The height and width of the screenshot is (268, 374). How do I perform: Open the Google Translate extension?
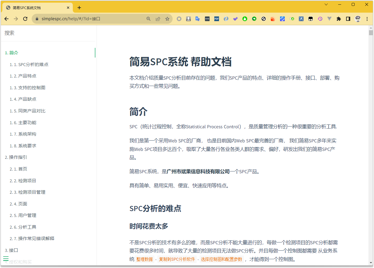tap(198, 19)
